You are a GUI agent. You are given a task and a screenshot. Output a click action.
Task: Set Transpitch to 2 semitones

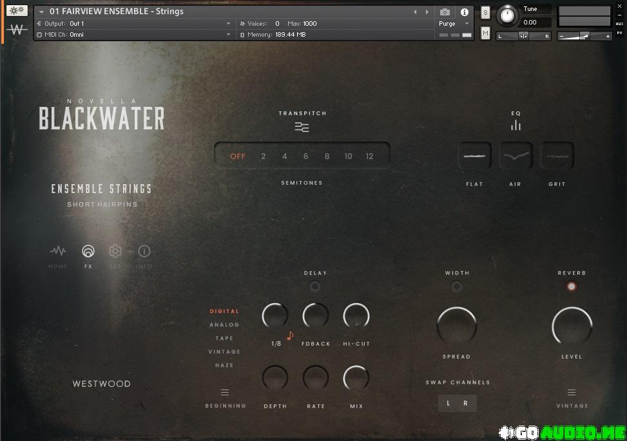[x=263, y=156]
